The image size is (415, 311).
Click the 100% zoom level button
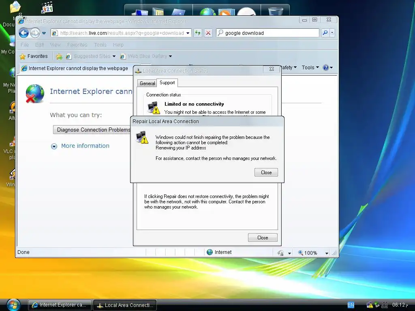[x=308, y=253]
